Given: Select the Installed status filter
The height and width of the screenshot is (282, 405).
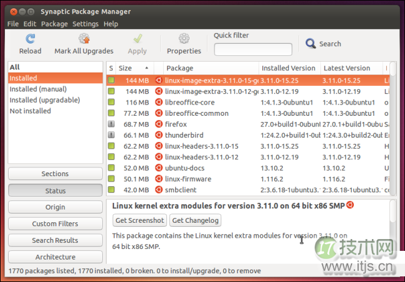Looking at the screenshot, I should coord(55,78).
